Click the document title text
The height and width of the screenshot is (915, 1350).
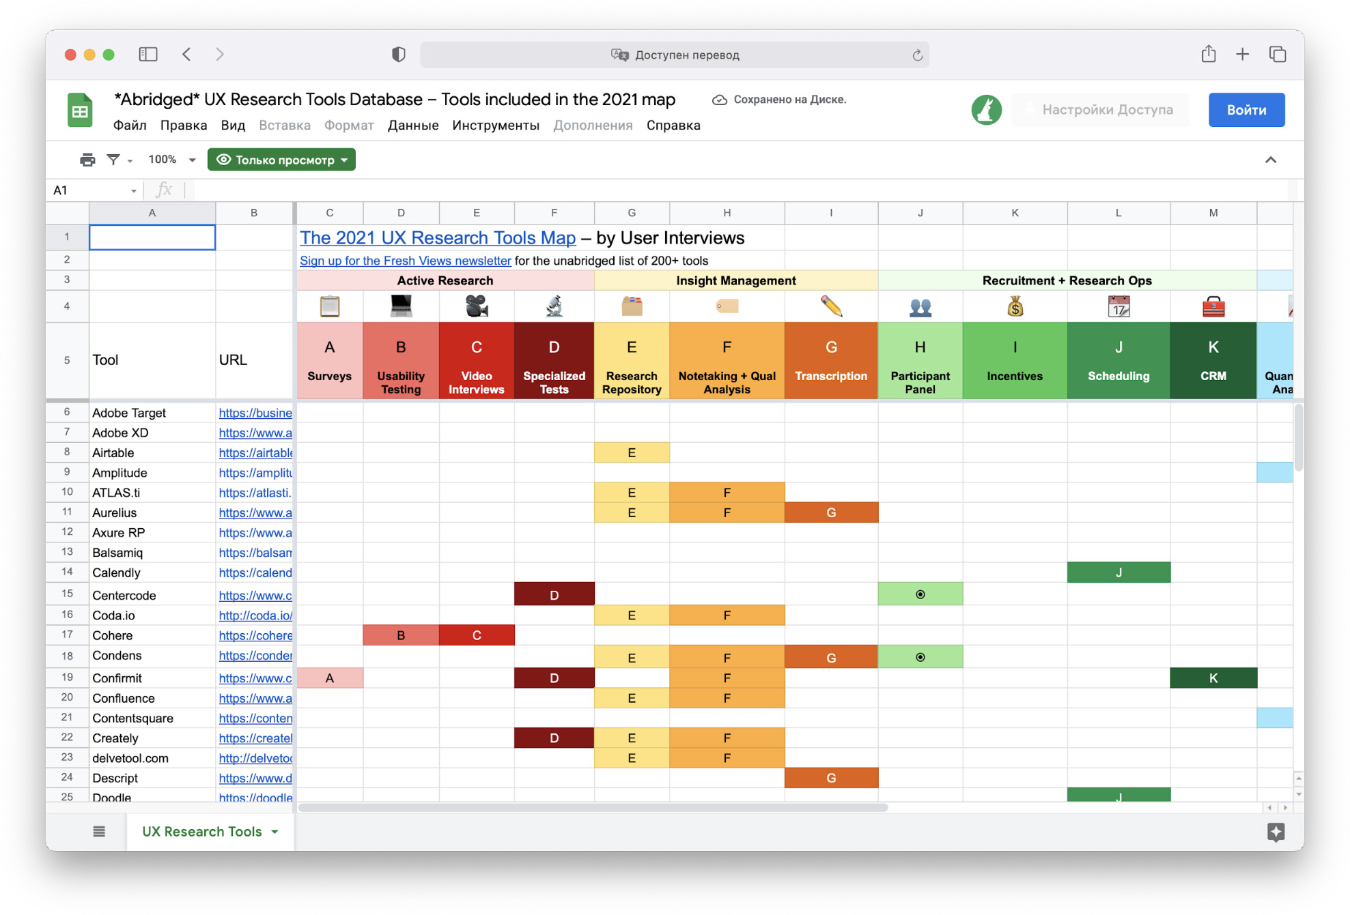[395, 100]
